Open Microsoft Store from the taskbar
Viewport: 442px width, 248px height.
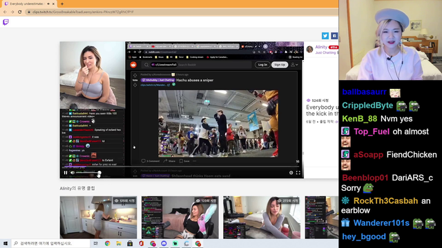point(130,243)
